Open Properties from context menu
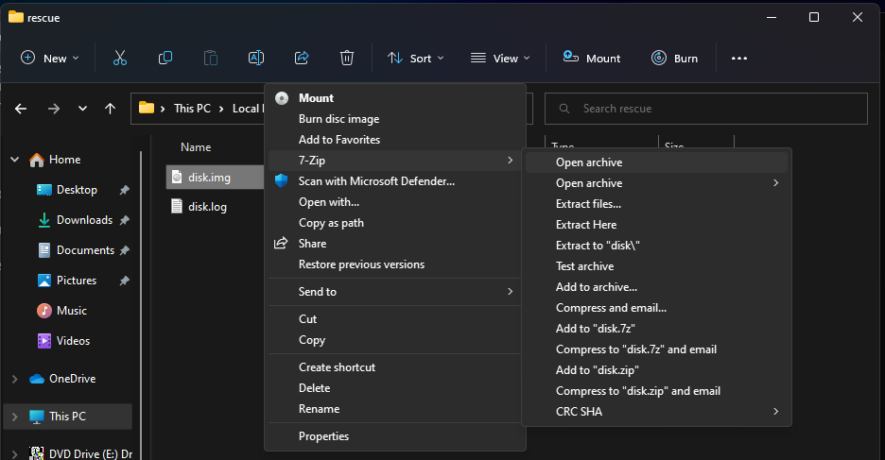The width and height of the screenshot is (885, 460). pyautogui.click(x=395, y=436)
